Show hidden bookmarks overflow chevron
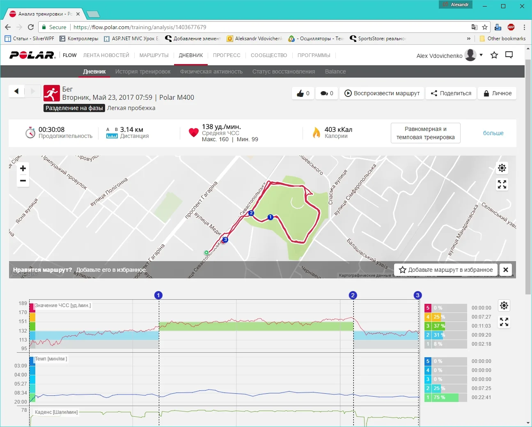Image resolution: width=532 pixels, height=427 pixels. point(469,39)
